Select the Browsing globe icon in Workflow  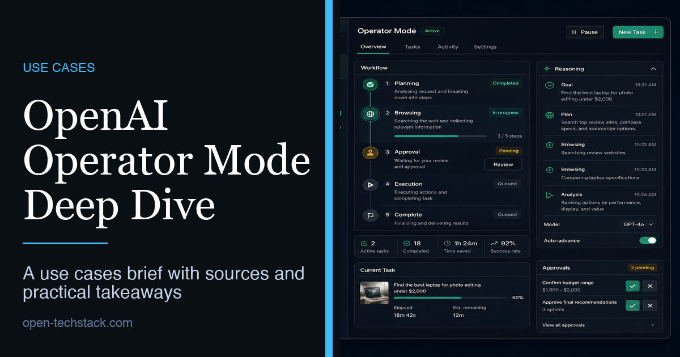tap(370, 113)
